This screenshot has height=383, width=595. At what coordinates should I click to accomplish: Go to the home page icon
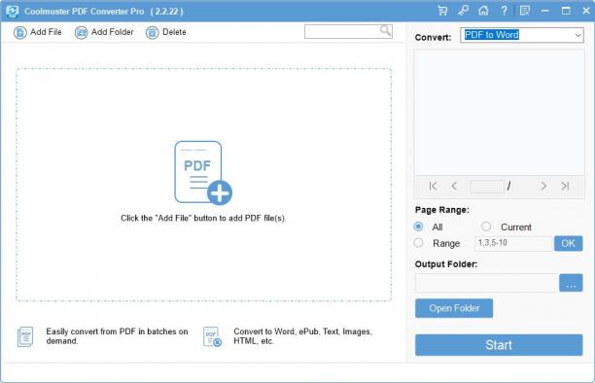pyautogui.click(x=483, y=11)
